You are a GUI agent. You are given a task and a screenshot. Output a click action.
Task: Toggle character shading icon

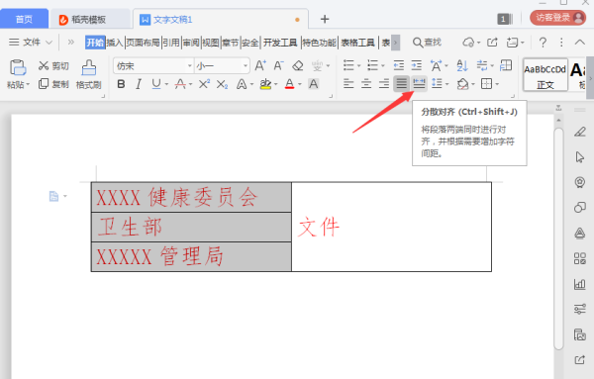[x=313, y=84]
